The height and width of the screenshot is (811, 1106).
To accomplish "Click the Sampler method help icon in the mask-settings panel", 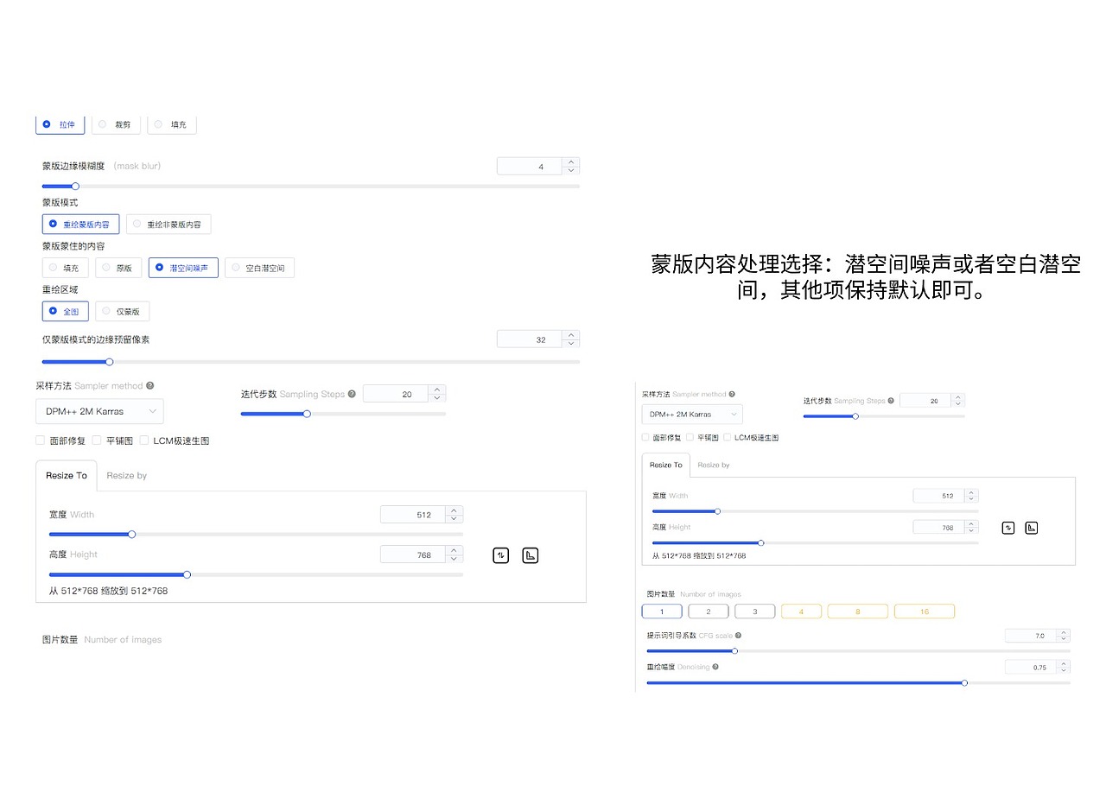I will pos(150,386).
